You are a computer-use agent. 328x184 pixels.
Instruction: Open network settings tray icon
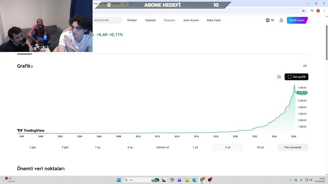click(307, 180)
